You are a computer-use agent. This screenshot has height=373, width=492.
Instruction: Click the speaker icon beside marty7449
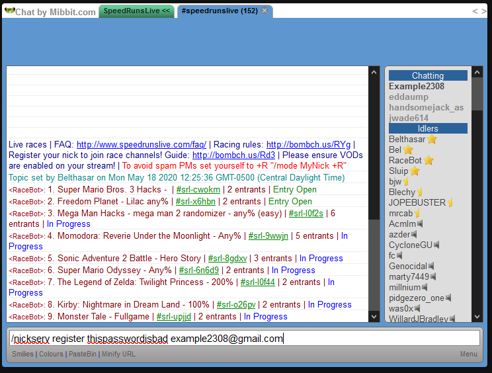point(433,276)
